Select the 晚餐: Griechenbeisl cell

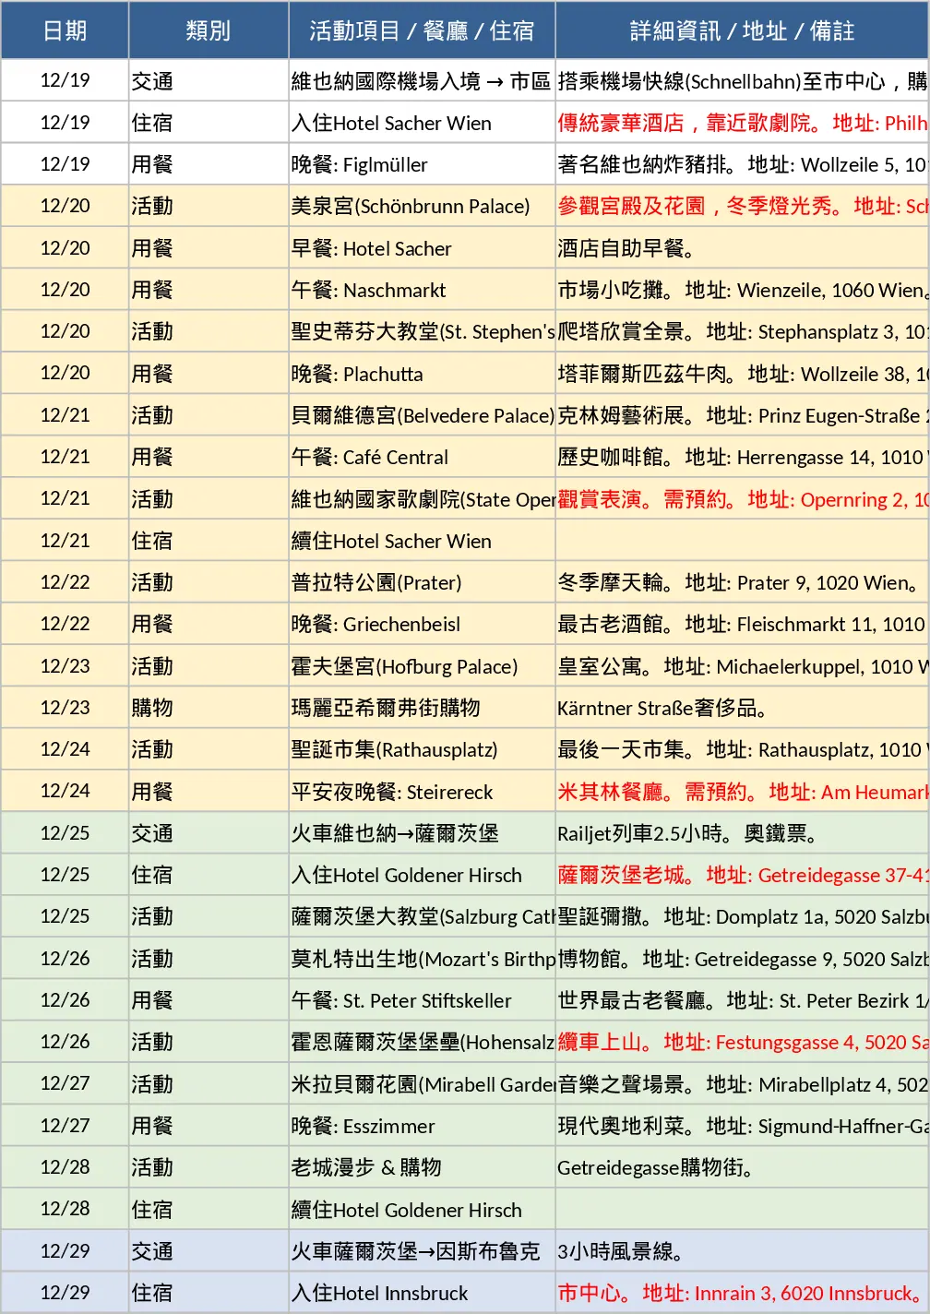point(422,624)
